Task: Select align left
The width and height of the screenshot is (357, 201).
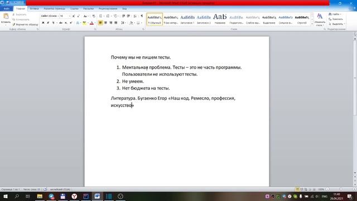Action: pos(100,23)
